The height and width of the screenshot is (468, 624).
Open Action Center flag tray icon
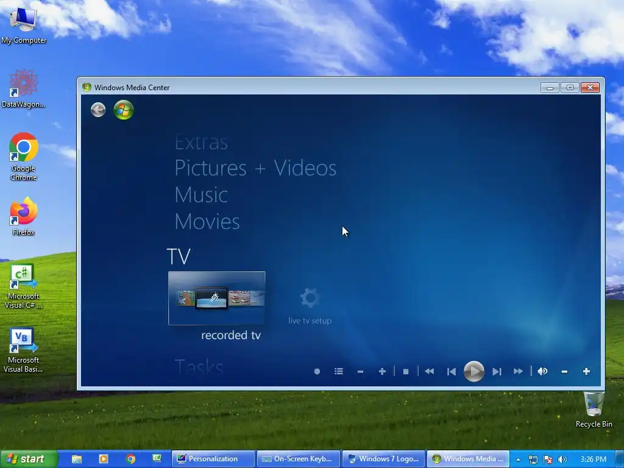click(x=548, y=459)
